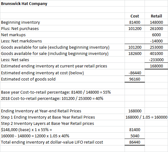Select Beginning inventory retail value 148000

(x=156, y=22)
